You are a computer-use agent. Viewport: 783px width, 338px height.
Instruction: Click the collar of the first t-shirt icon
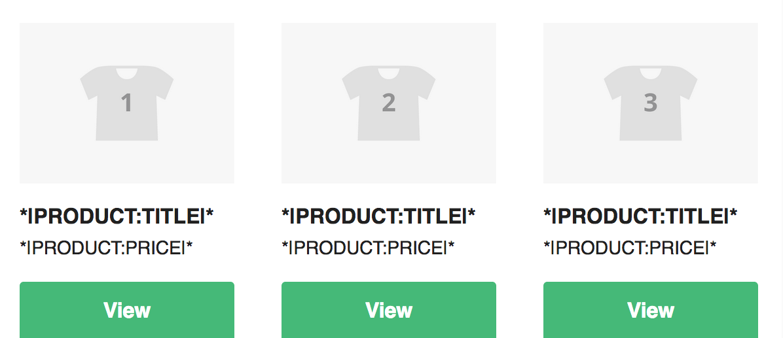click(127, 73)
